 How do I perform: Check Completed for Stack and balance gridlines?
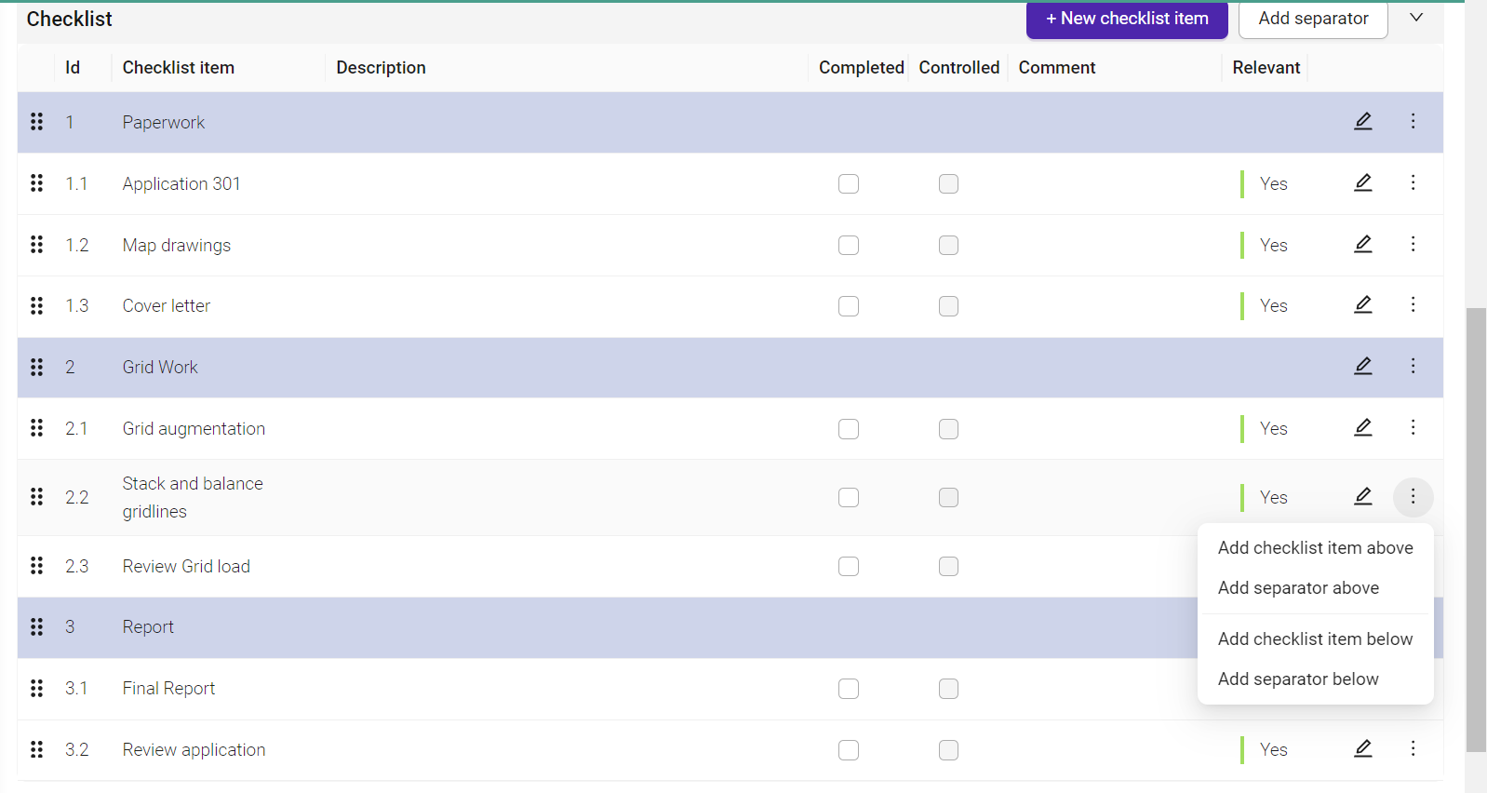[848, 497]
